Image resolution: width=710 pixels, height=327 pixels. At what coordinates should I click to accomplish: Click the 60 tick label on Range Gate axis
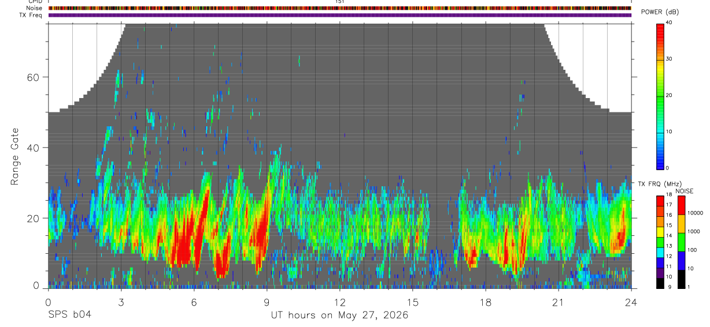click(x=33, y=77)
